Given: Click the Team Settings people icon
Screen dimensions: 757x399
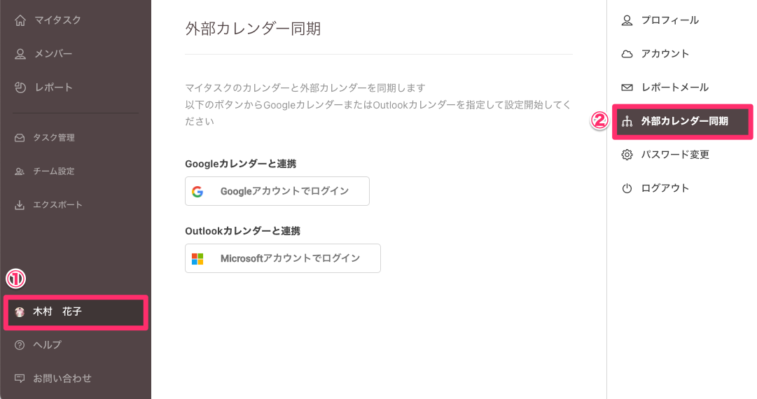Looking at the screenshot, I should pyautogui.click(x=20, y=171).
